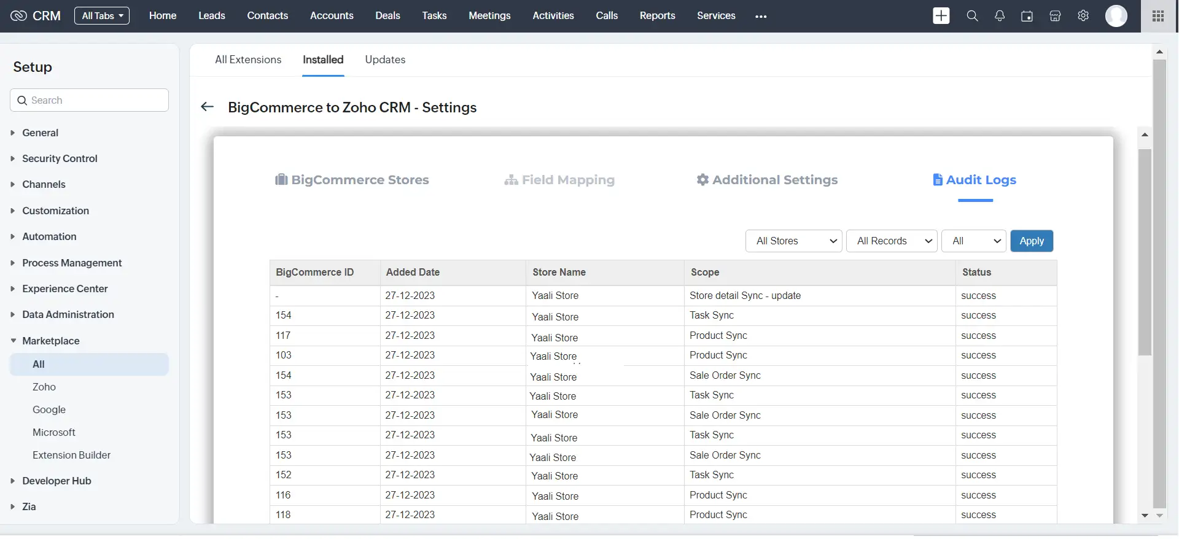Open the All Stores filter dropdown

pos(793,241)
